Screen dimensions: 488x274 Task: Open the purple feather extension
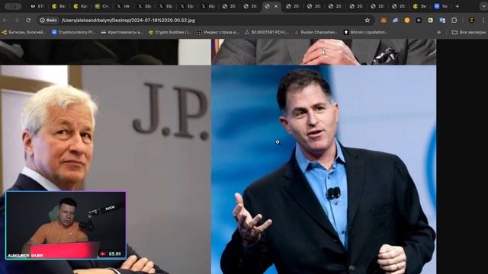(x=395, y=21)
